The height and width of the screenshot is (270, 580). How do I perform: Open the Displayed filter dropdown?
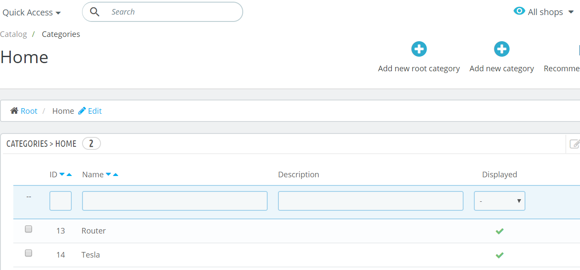point(499,201)
